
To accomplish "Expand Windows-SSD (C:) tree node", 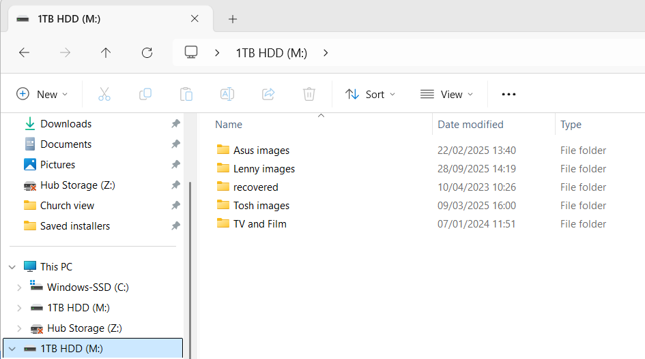I will tap(19, 287).
